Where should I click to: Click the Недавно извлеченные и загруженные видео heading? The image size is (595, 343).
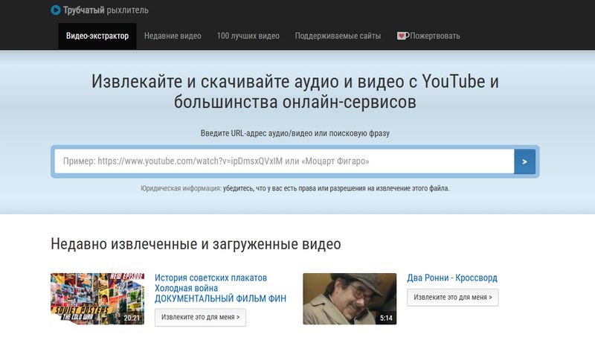click(x=196, y=244)
